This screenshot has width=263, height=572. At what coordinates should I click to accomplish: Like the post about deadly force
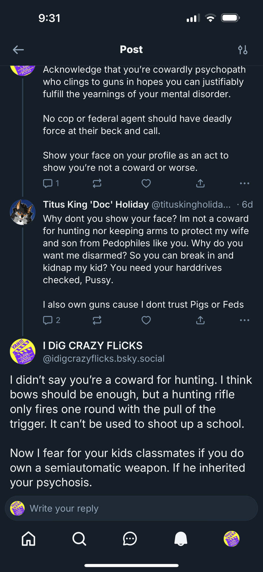click(146, 183)
